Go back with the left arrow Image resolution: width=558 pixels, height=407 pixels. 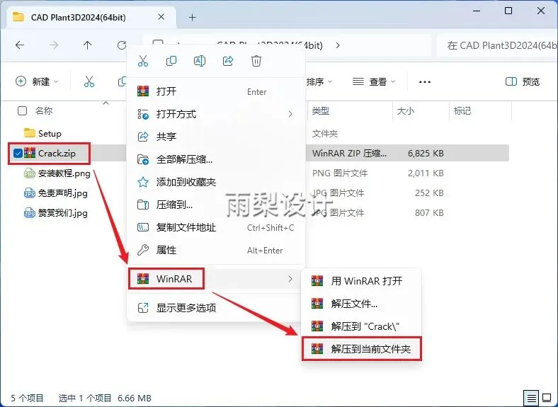point(20,45)
